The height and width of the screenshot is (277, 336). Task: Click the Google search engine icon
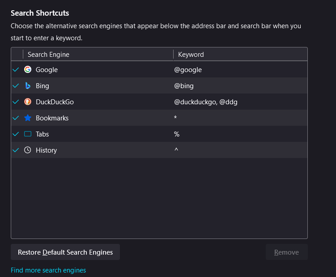tap(28, 70)
